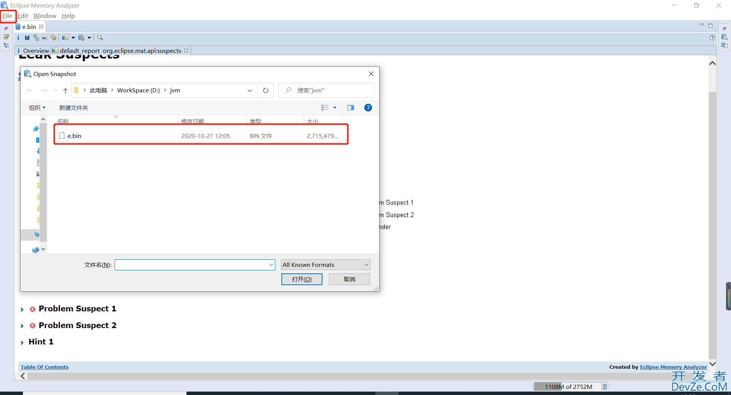The image size is (731, 395).
Task: Open the OQL query editor icon
Action: [x=45, y=38]
